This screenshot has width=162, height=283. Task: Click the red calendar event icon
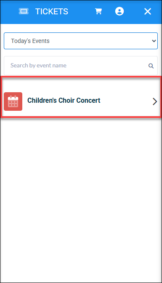[13, 101]
